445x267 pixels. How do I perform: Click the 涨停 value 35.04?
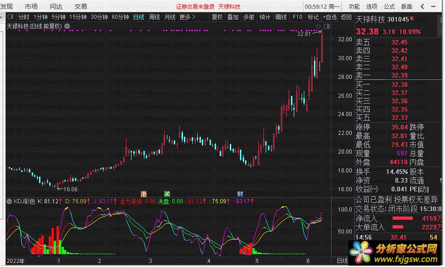click(399, 127)
